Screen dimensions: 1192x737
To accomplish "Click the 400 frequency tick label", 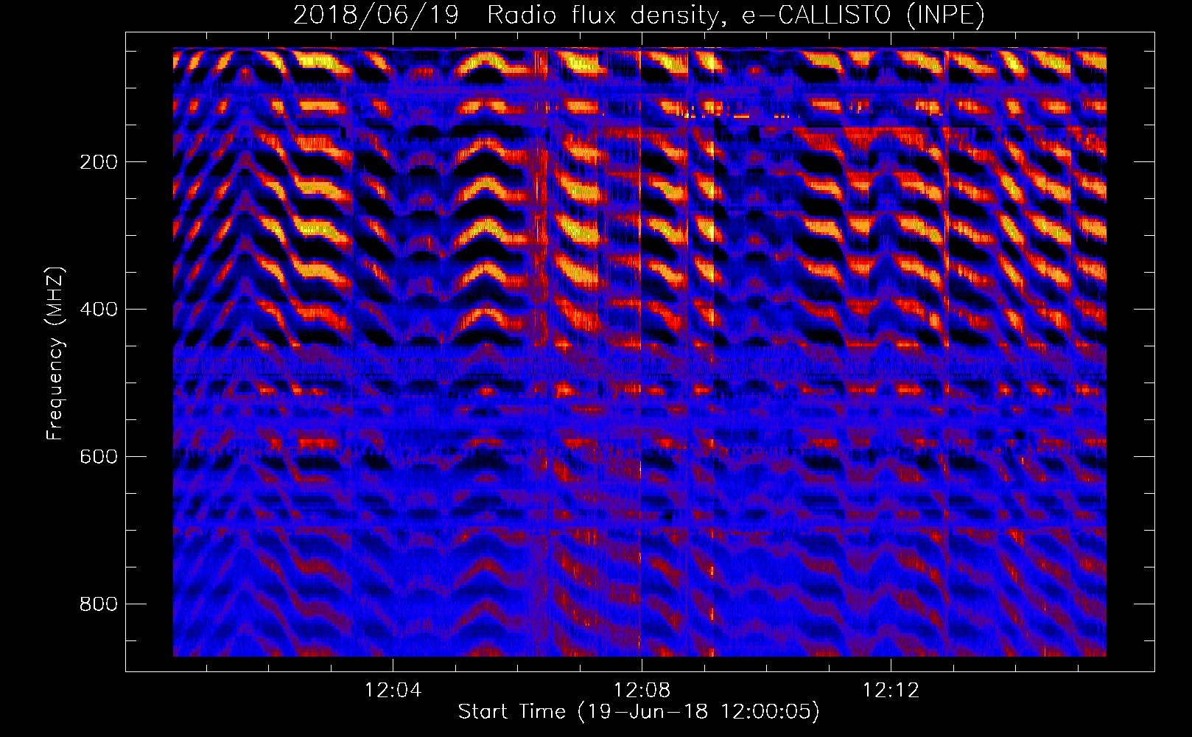I will pyautogui.click(x=99, y=310).
